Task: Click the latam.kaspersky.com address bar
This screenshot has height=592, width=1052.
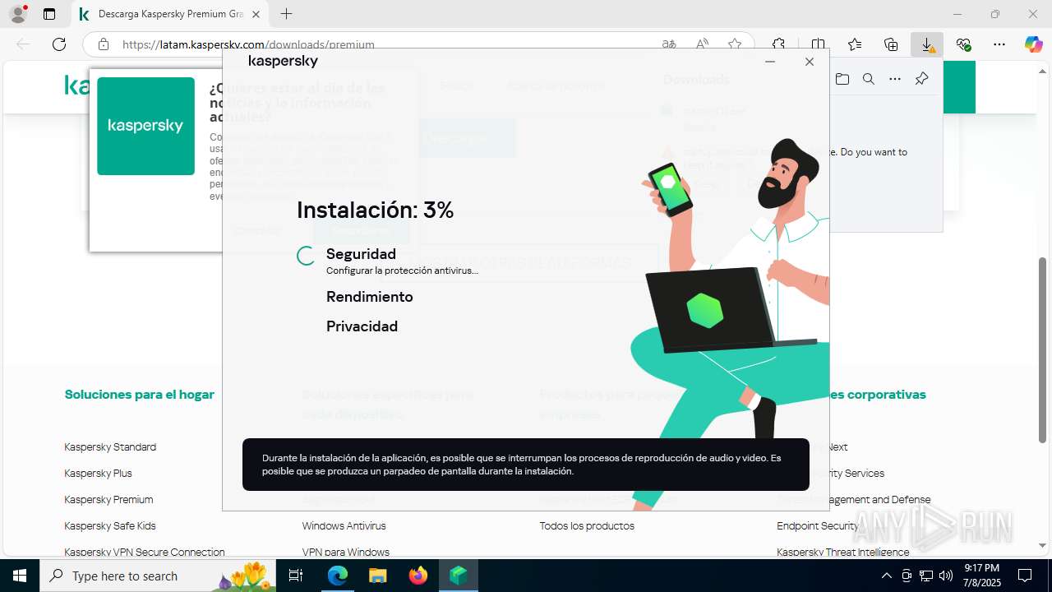Action: [248, 44]
